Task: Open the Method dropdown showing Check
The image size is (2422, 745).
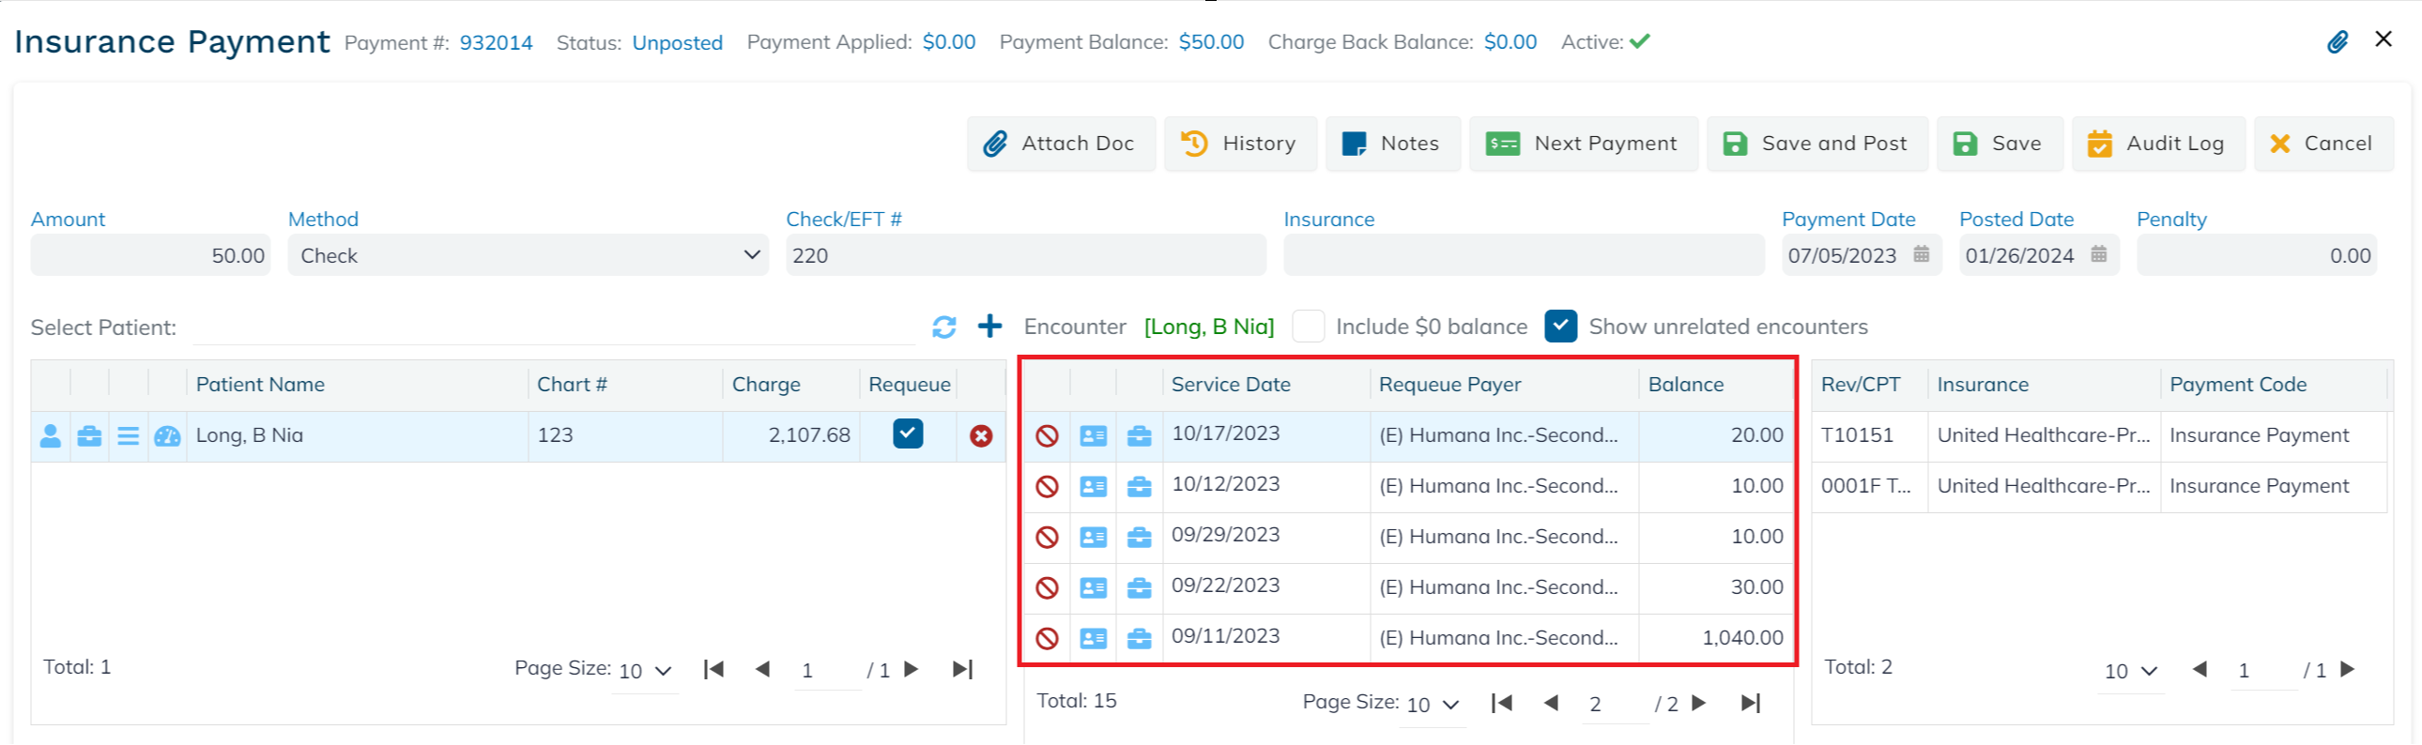Action: (528, 255)
